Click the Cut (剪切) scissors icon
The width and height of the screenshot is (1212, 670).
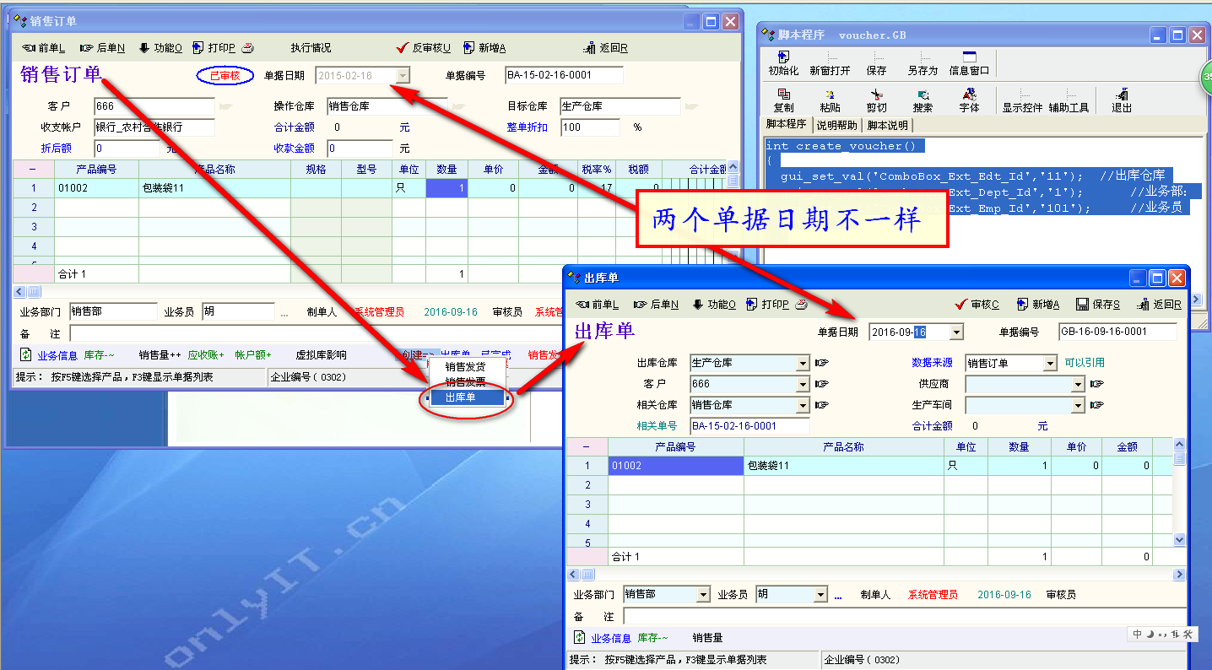(876, 95)
